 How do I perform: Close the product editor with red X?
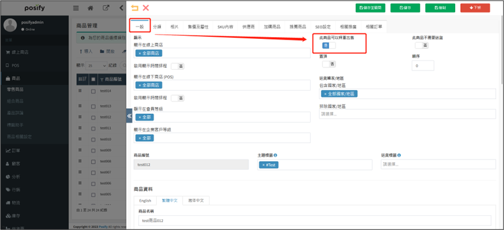146,8
